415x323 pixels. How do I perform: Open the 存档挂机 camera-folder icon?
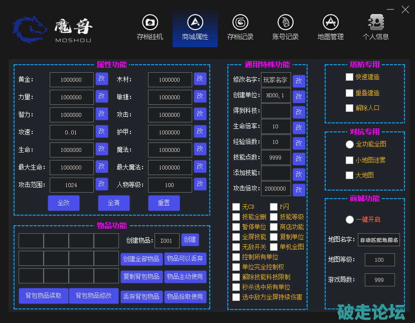click(150, 23)
